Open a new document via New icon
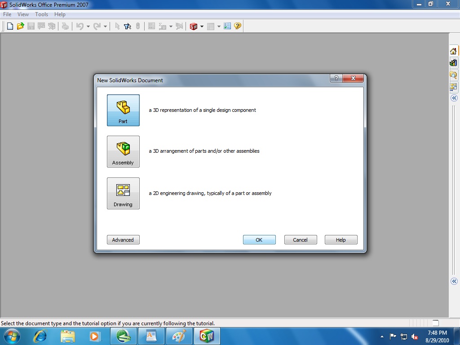The height and width of the screenshot is (345, 460). (x=10, y=26)
